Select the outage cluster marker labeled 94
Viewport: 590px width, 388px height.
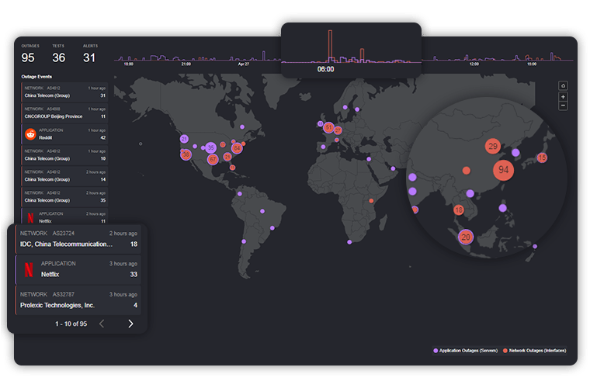click(504, 170)
